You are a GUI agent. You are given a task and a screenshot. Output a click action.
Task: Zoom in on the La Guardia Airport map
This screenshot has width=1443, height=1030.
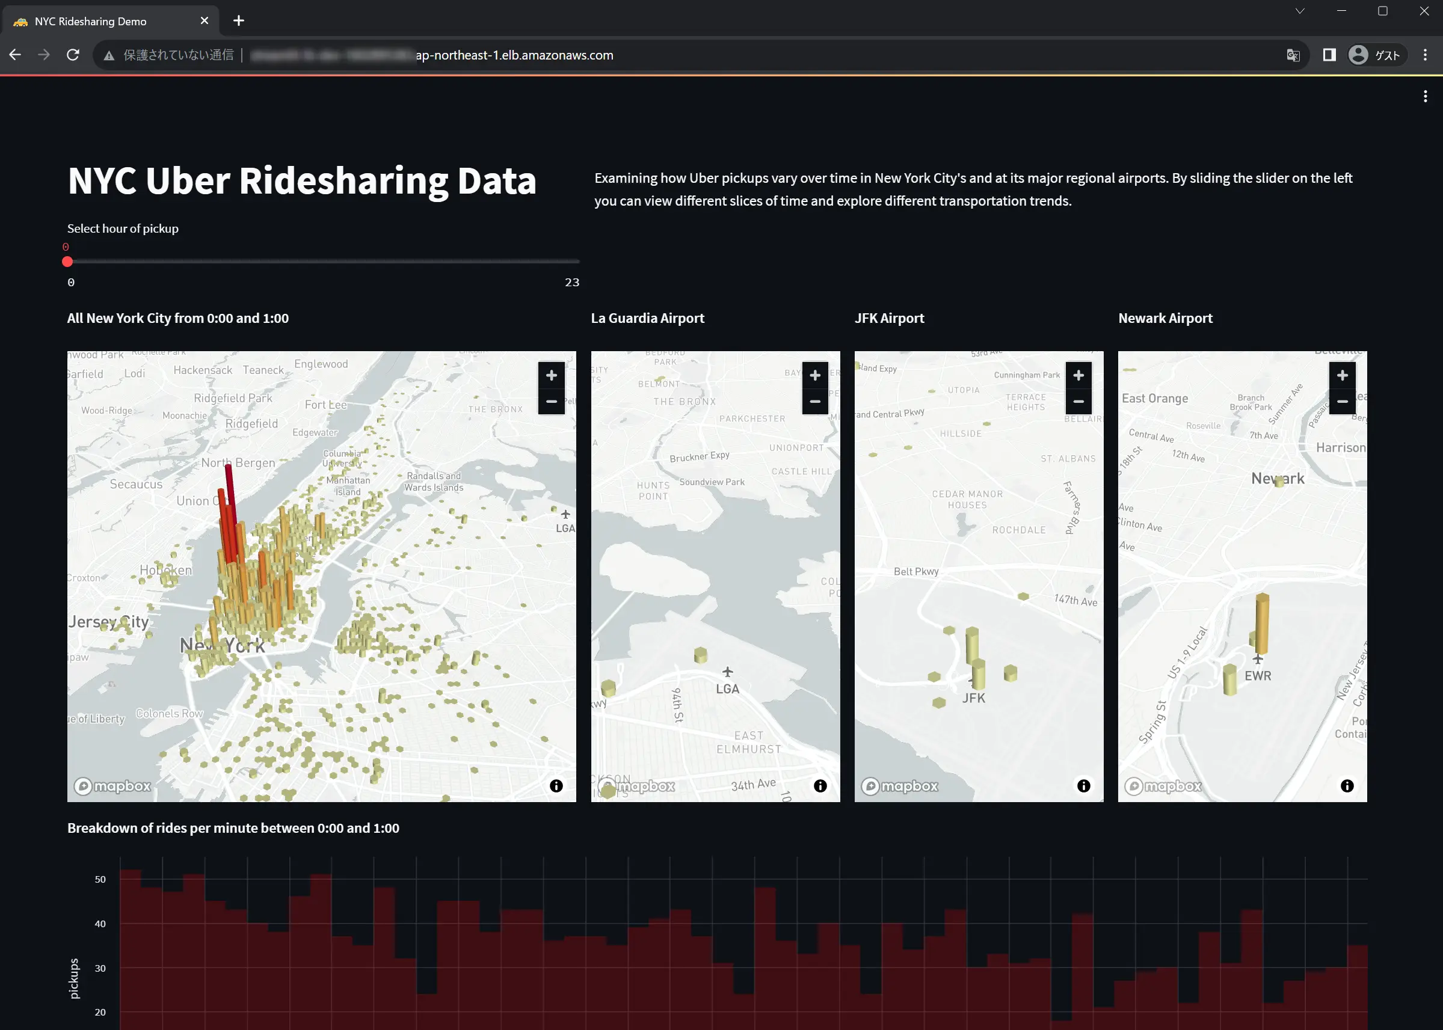point(815,375)
